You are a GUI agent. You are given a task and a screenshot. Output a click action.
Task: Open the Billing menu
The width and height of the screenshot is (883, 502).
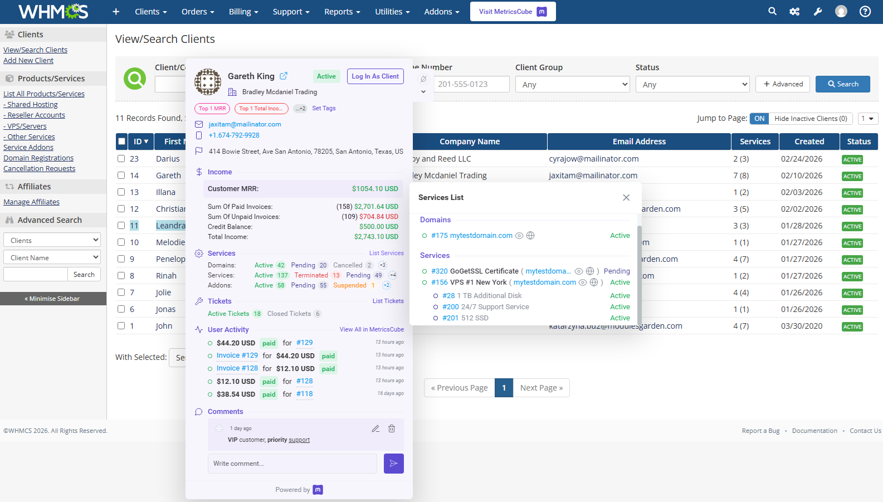(243, 12)
